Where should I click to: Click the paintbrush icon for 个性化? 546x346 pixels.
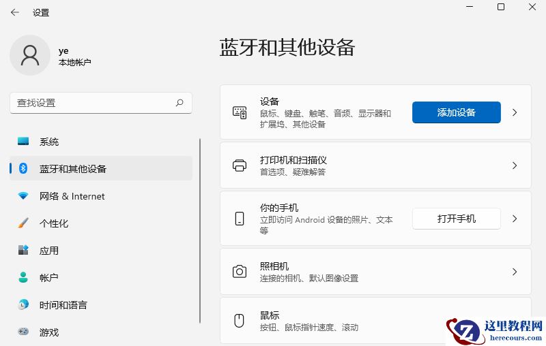(x=23, y=223)
